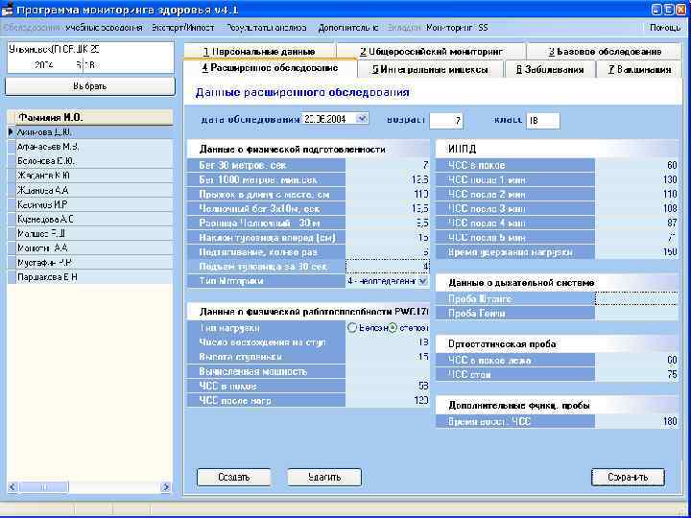Select the student row Паршакова Е.Н.
The width and height of the screenshot is (691, 518).
point(94,277)
